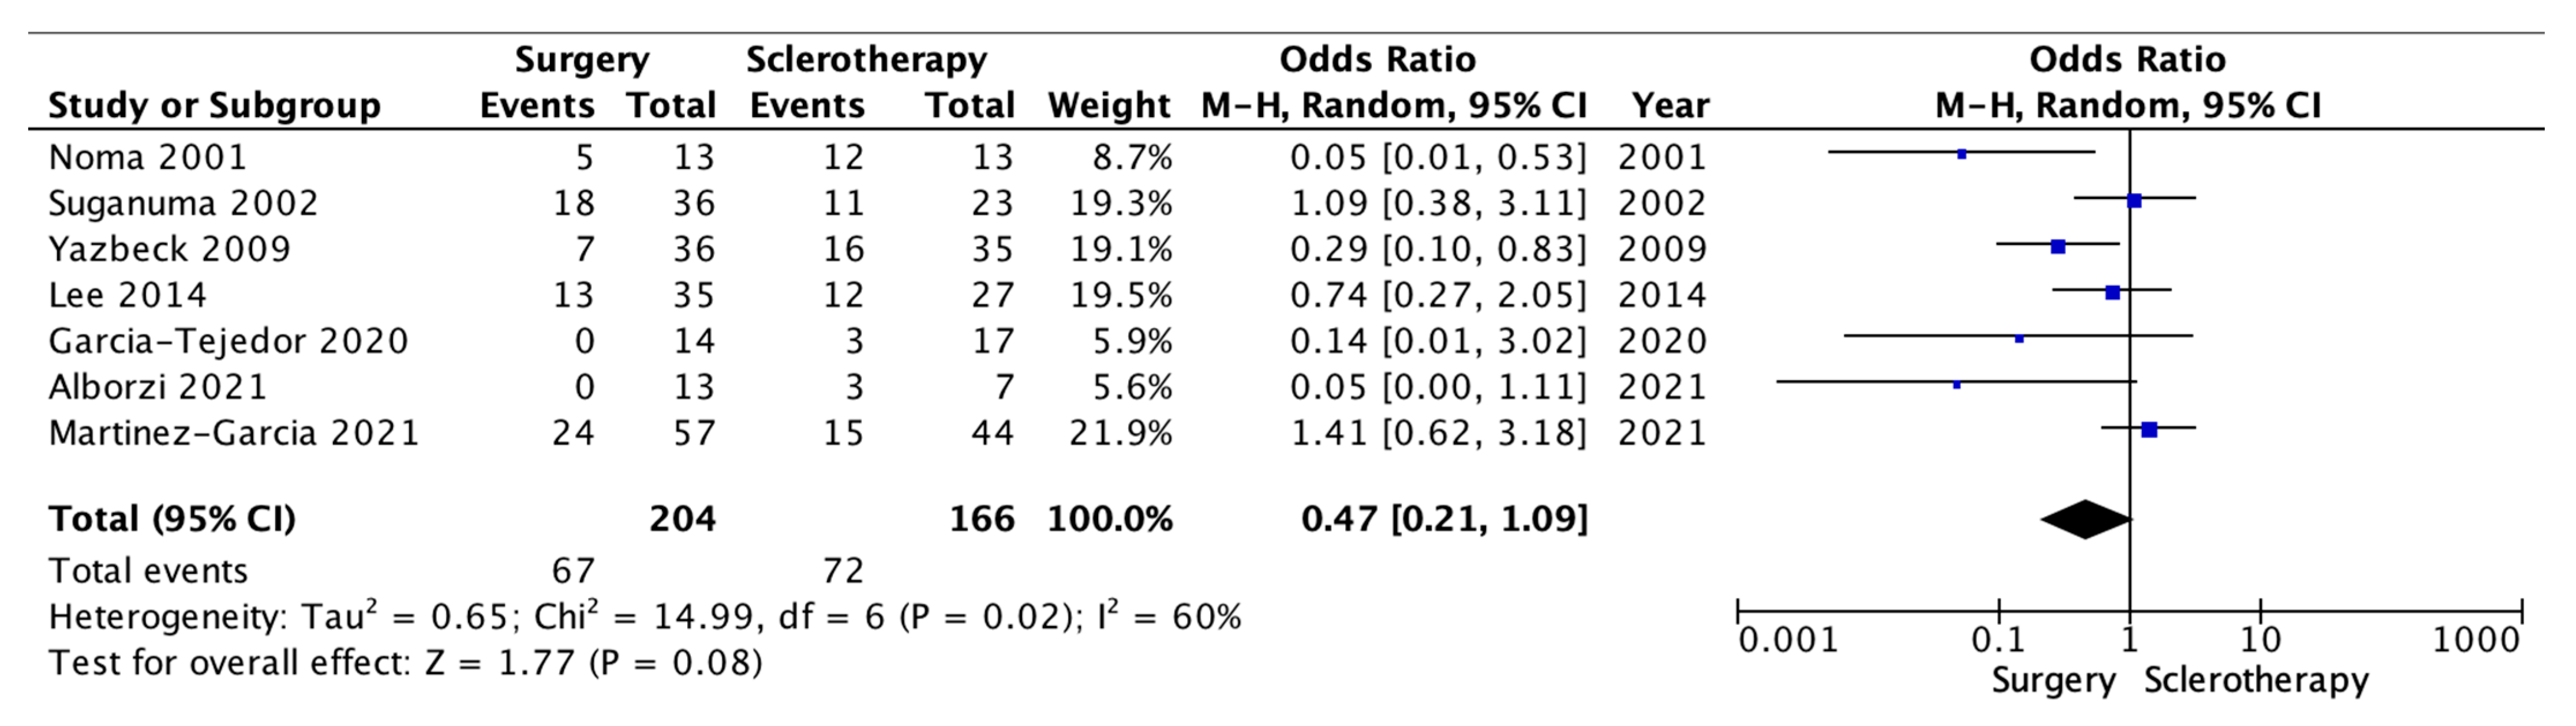Select the Suganuma 2002 study row label
Viewport: 2576px width, 726px height.
[183, 203]
